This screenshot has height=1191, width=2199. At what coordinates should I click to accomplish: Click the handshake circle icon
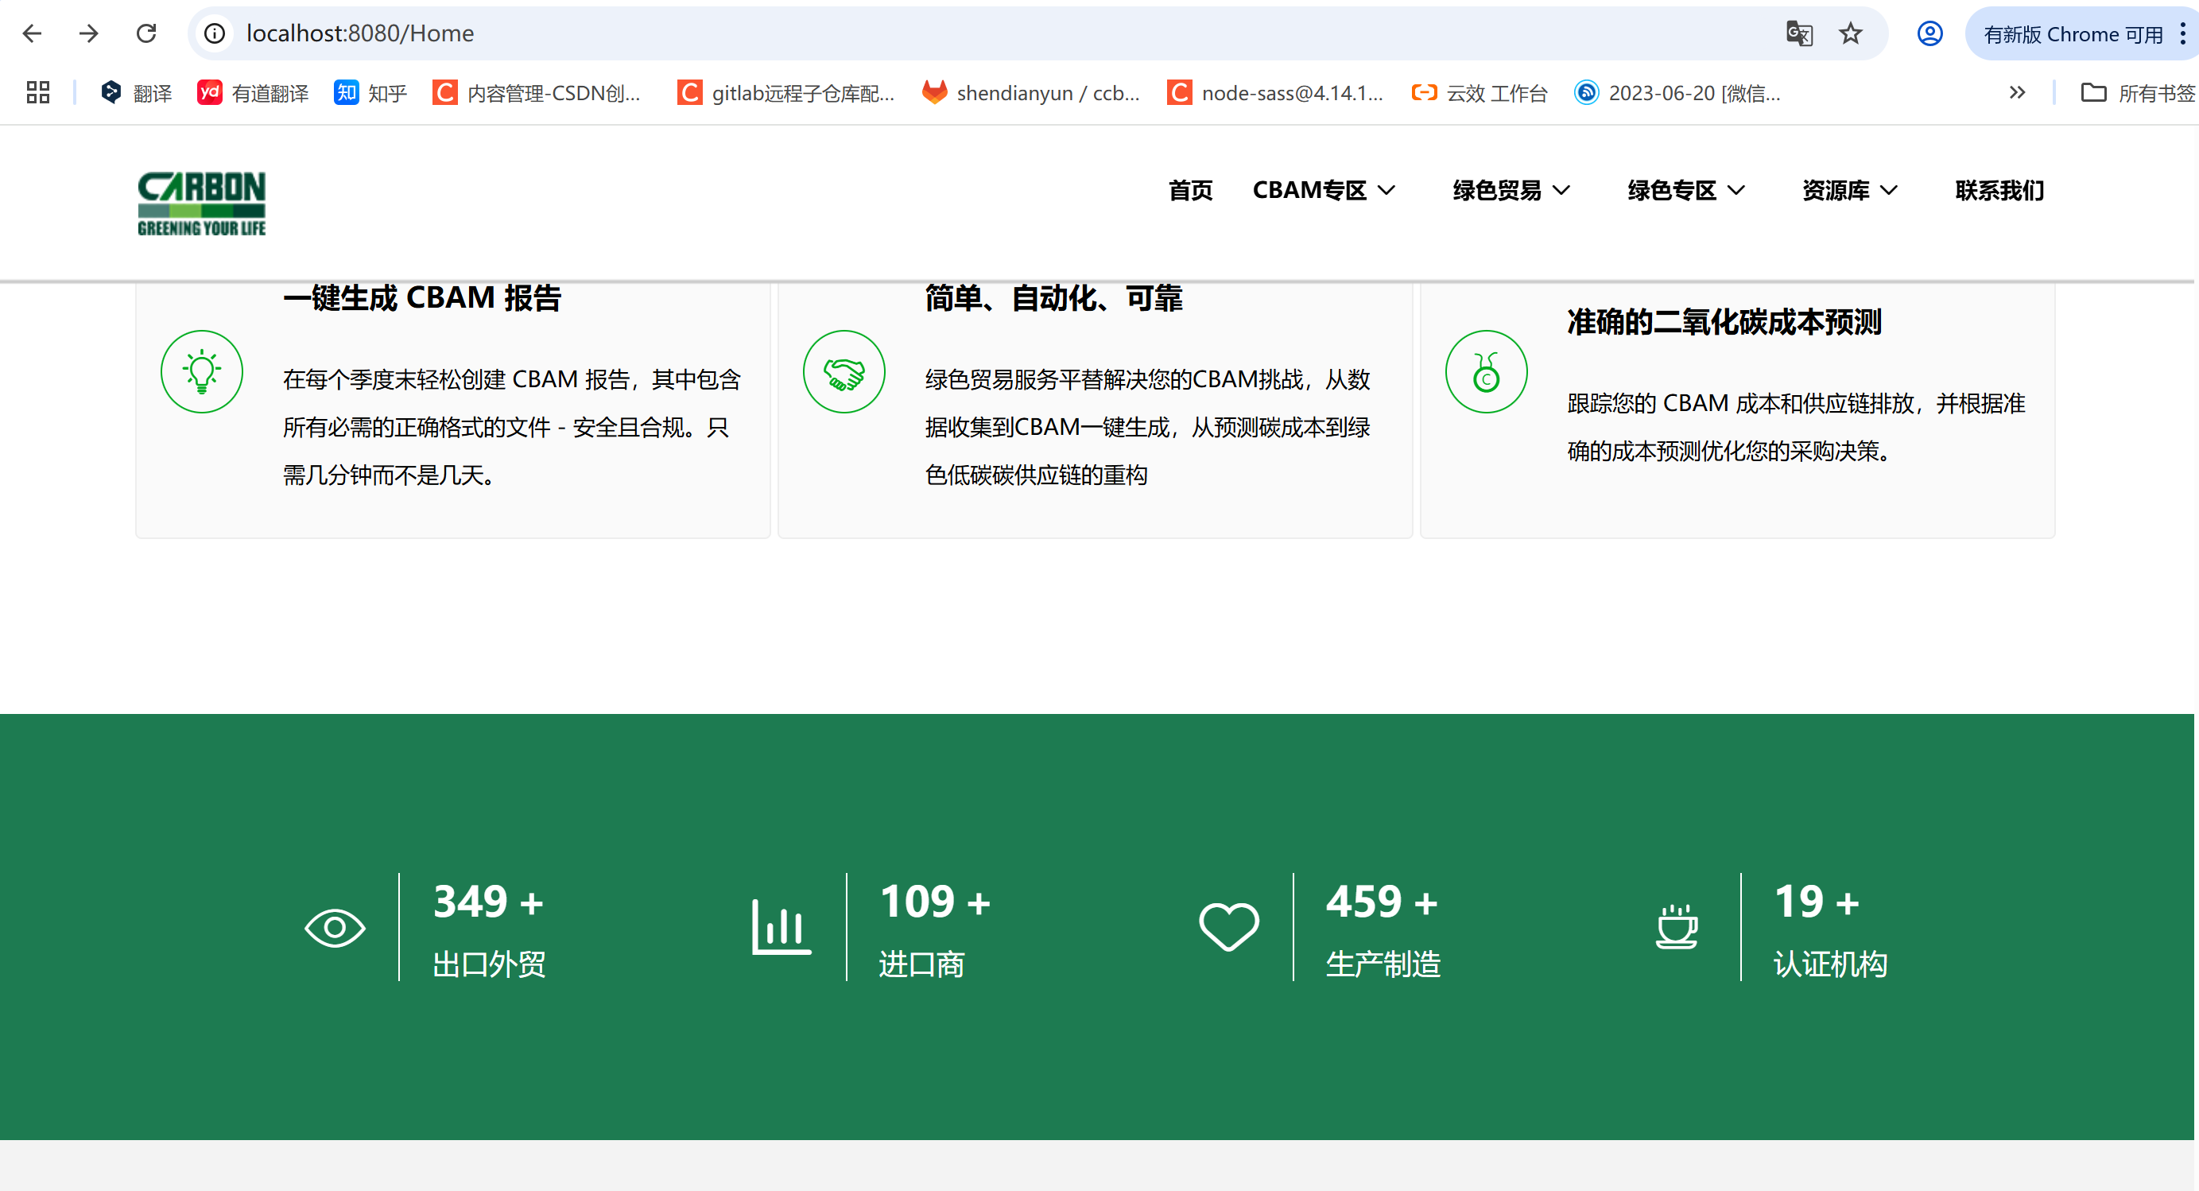[844, 371]
